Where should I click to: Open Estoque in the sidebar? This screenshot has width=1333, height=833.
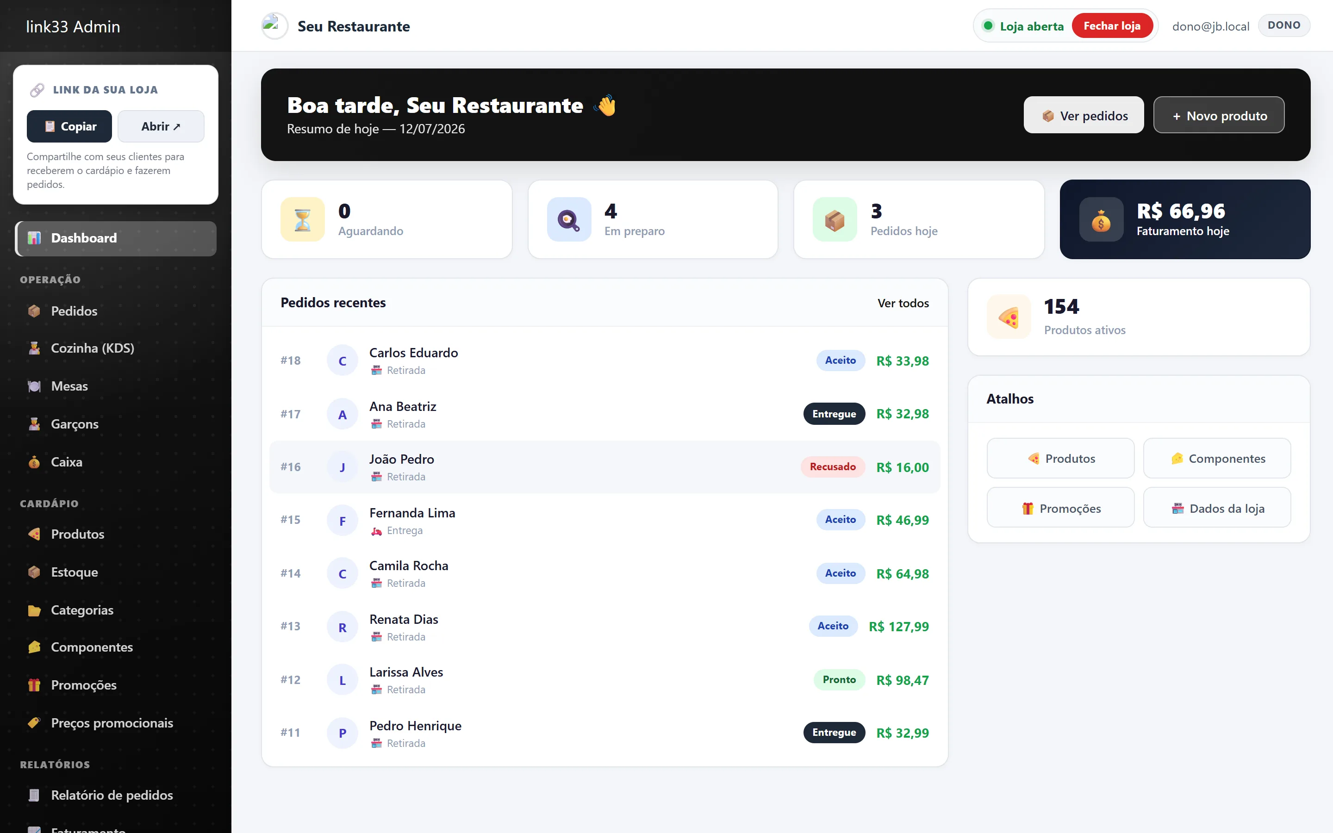point(116,572)
